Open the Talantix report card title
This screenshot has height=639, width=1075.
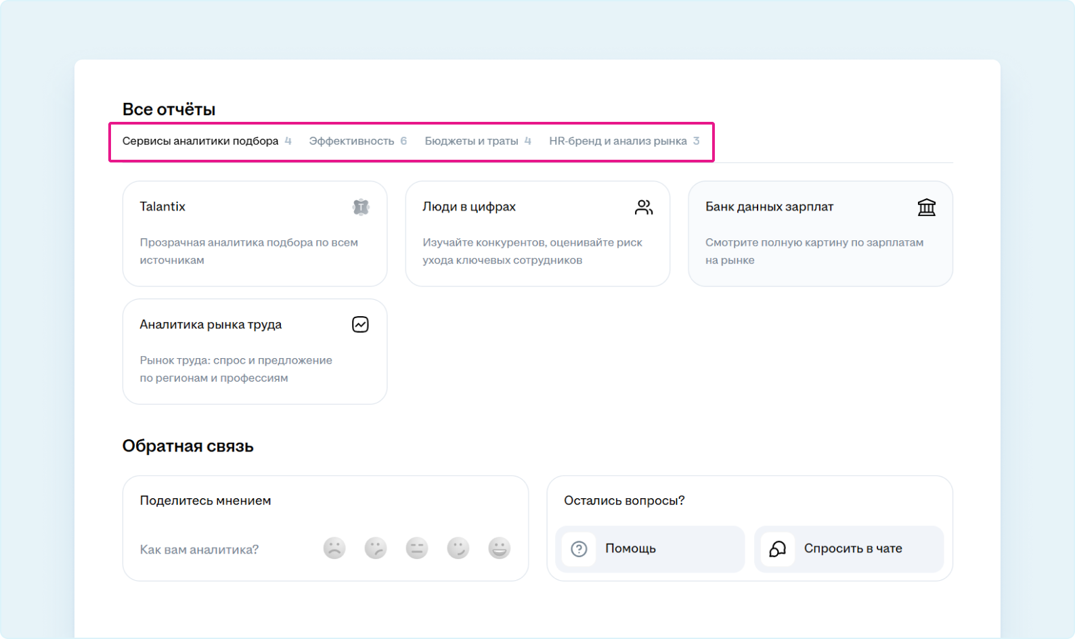coord(162,206)
